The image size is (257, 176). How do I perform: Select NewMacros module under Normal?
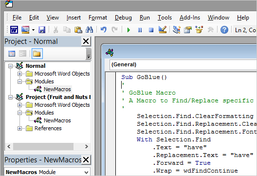(x=57, y=89)
